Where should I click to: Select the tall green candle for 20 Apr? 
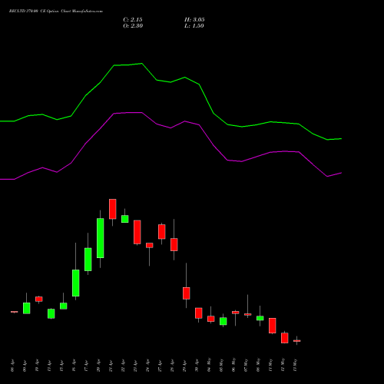point(101,238)
